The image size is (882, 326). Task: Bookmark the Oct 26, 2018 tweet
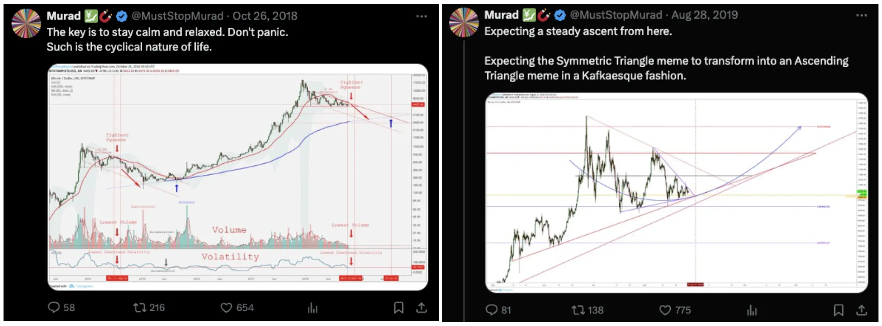[398, 308]
